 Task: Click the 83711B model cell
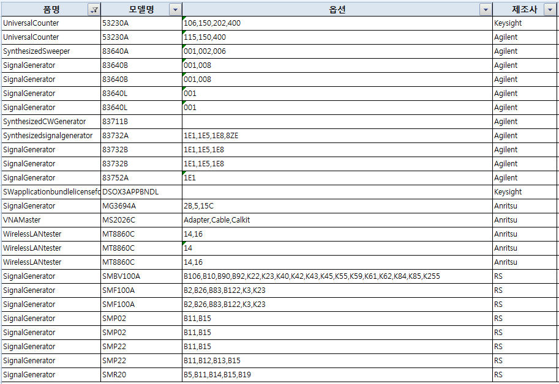[x=115, y=122]
